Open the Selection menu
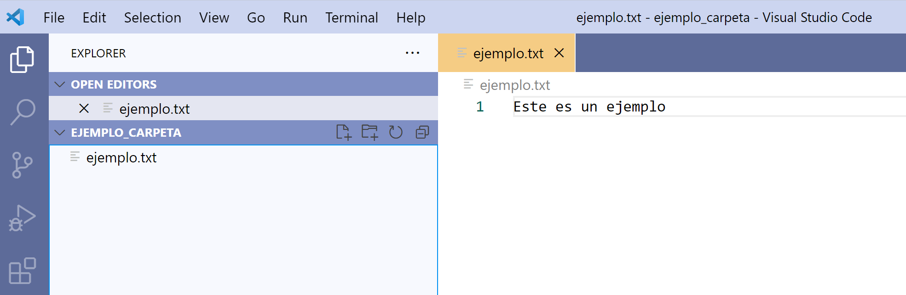Viewport: 906px width, 295px height. [152, 17]
